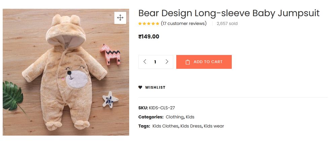Select the Kids Dress tag
The image size is (330, 141).
click(191, 126)
